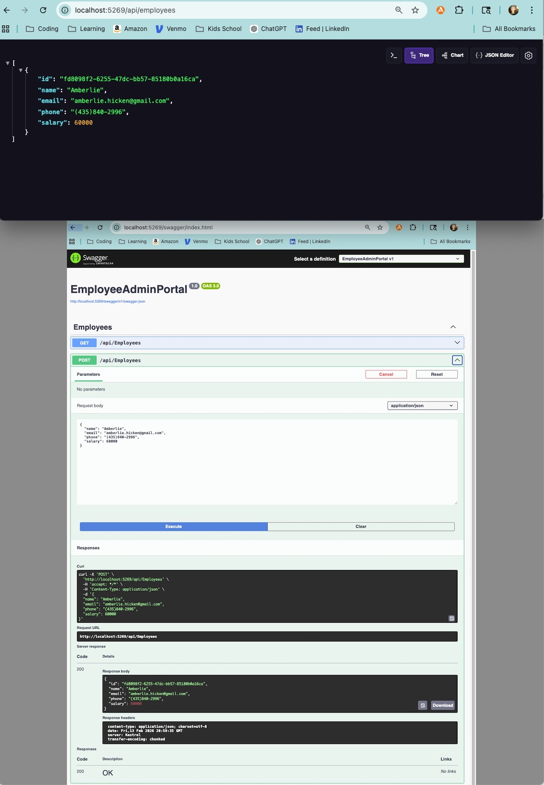Collapse the Employees section chevron
This screenshot has height=785, width=544.
click(x=453, y=327)
